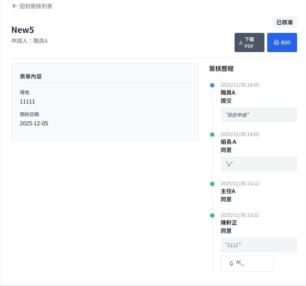Viewport: 306px width, 286px height.
Task: Click the printer icon in 列印 button
Action: [x=276, y=43]
